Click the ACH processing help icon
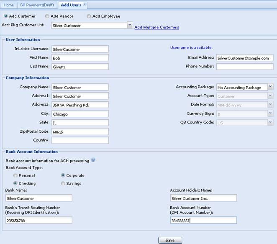Image resolution: width=277 pixels, height=244 pixels. click(93, 160)
